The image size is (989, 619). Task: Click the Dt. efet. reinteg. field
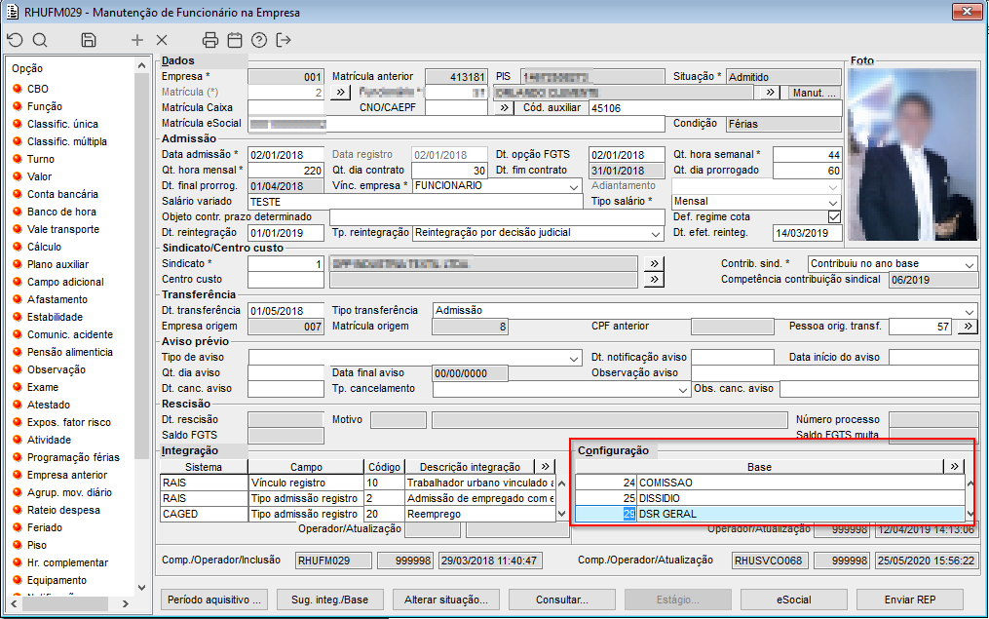pos(808,233)
